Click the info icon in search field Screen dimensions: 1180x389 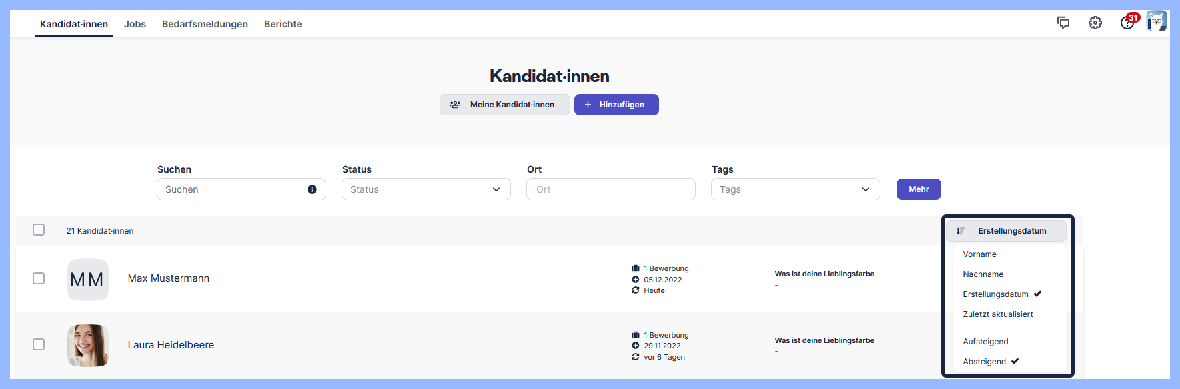312,189
